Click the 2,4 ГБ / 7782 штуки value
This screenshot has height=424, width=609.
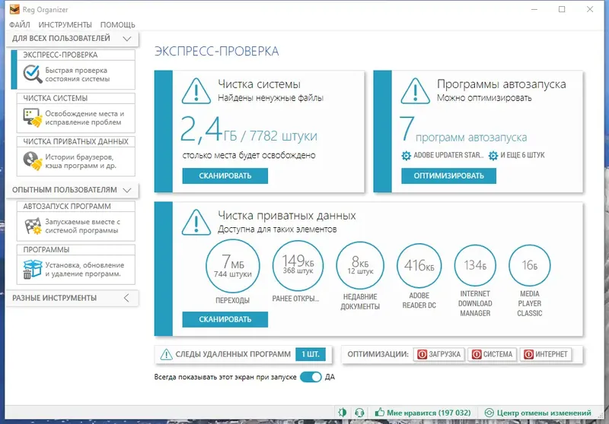pos(249,130)
